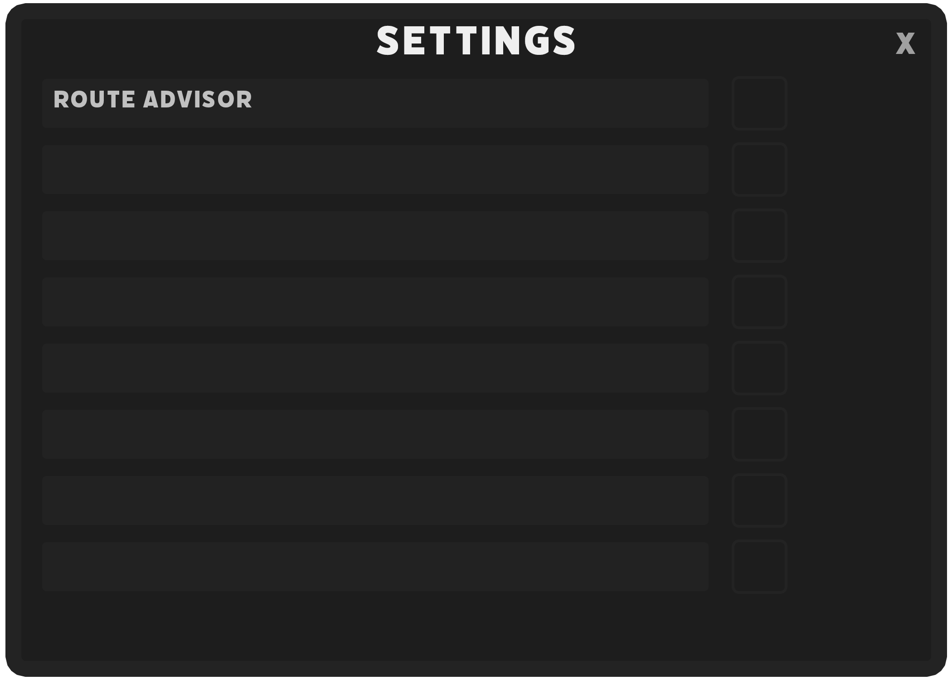Screen dimensions: 952x680
Task: Click the empty fourth settings row
Action: [375, 302]
